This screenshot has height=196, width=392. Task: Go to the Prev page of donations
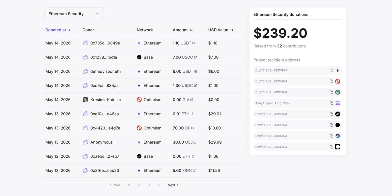[115, 185]
